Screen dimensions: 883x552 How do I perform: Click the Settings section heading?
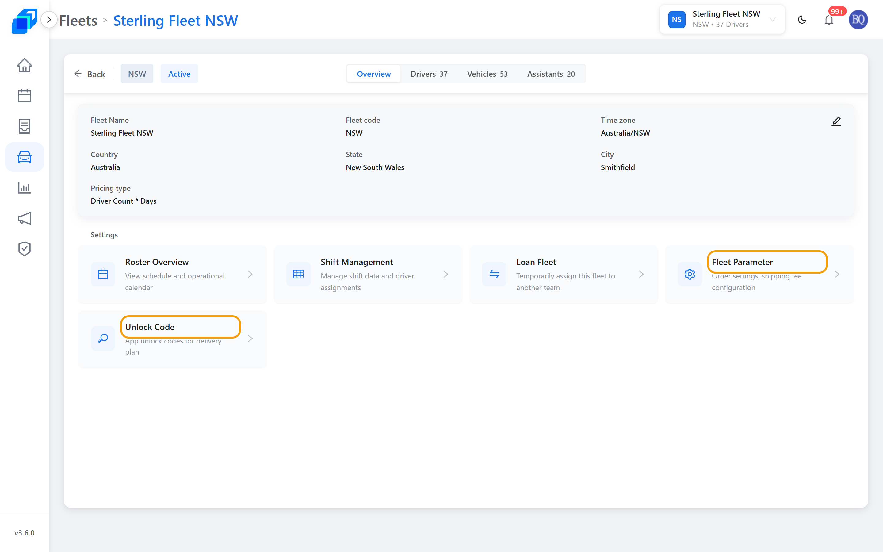(x=104, y=235)
